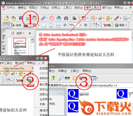
Task: Open the Edit menu (编辑)
Action: 22,8
